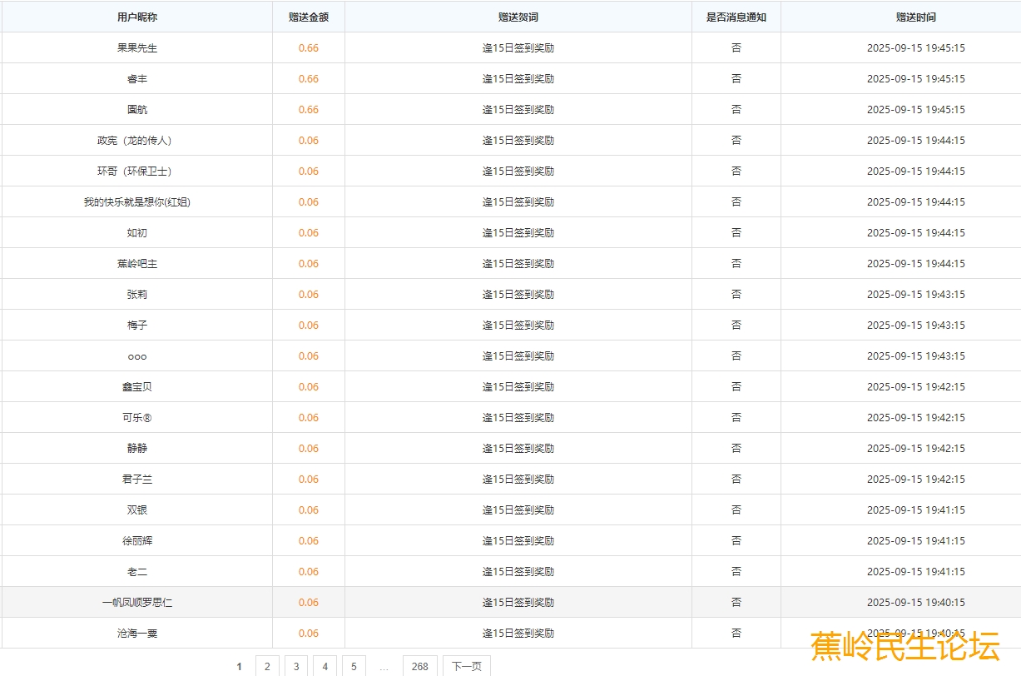The image size is (1021, 676).
Task: Click the 用户昵称 column header
Action: point(136,17)
